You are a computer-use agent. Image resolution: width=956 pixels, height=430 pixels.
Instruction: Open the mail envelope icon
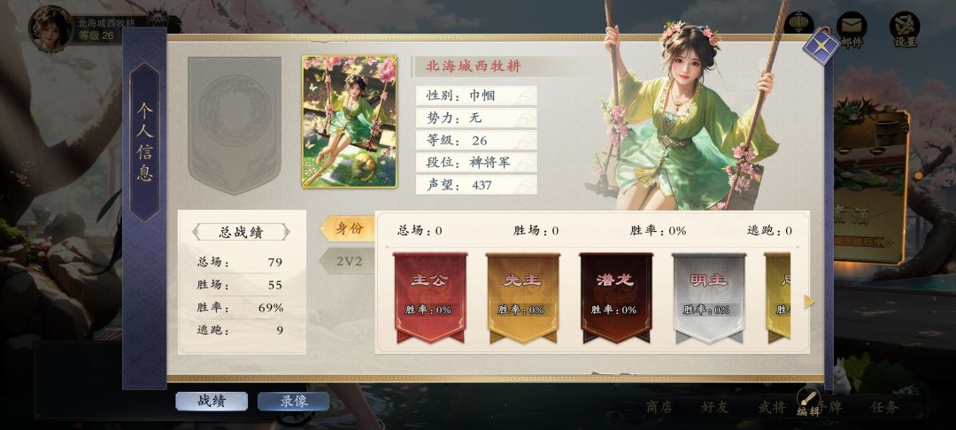pyautogui.click(x=852, y=27)
